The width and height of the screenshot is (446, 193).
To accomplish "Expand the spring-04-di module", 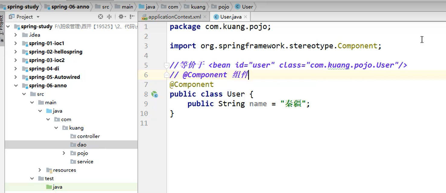I will click(x=16, y=69).
